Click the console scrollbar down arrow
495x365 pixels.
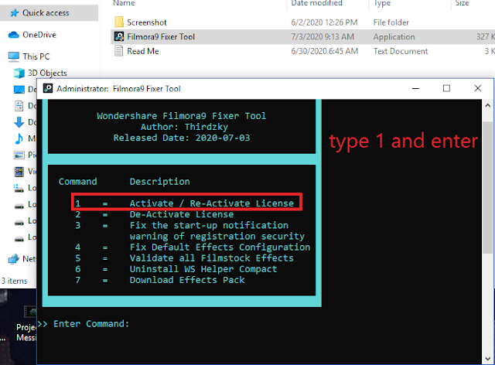click(x=488, y=358)
